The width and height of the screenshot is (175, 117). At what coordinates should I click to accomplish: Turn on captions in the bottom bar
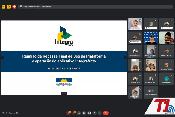(x=79, y=113)
